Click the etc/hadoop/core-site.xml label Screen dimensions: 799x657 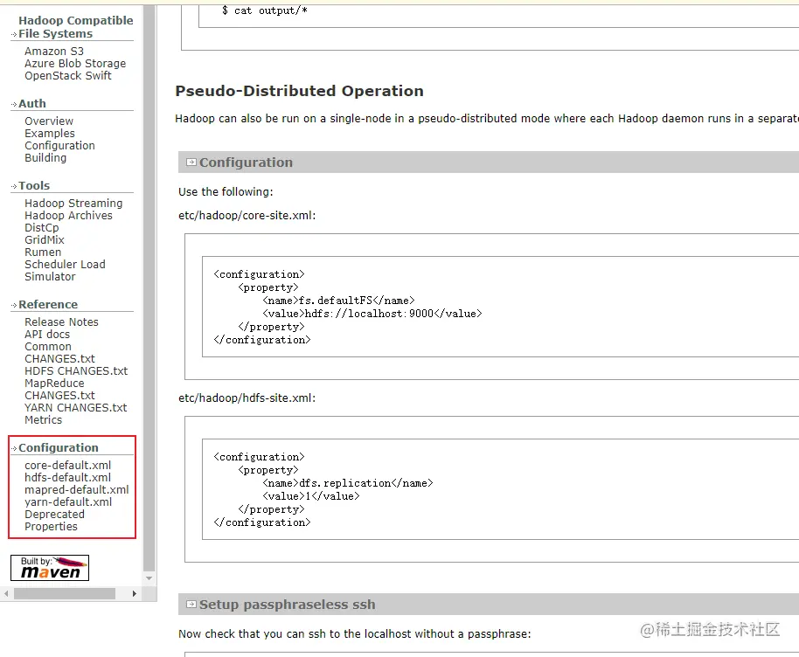click(247, 216)
